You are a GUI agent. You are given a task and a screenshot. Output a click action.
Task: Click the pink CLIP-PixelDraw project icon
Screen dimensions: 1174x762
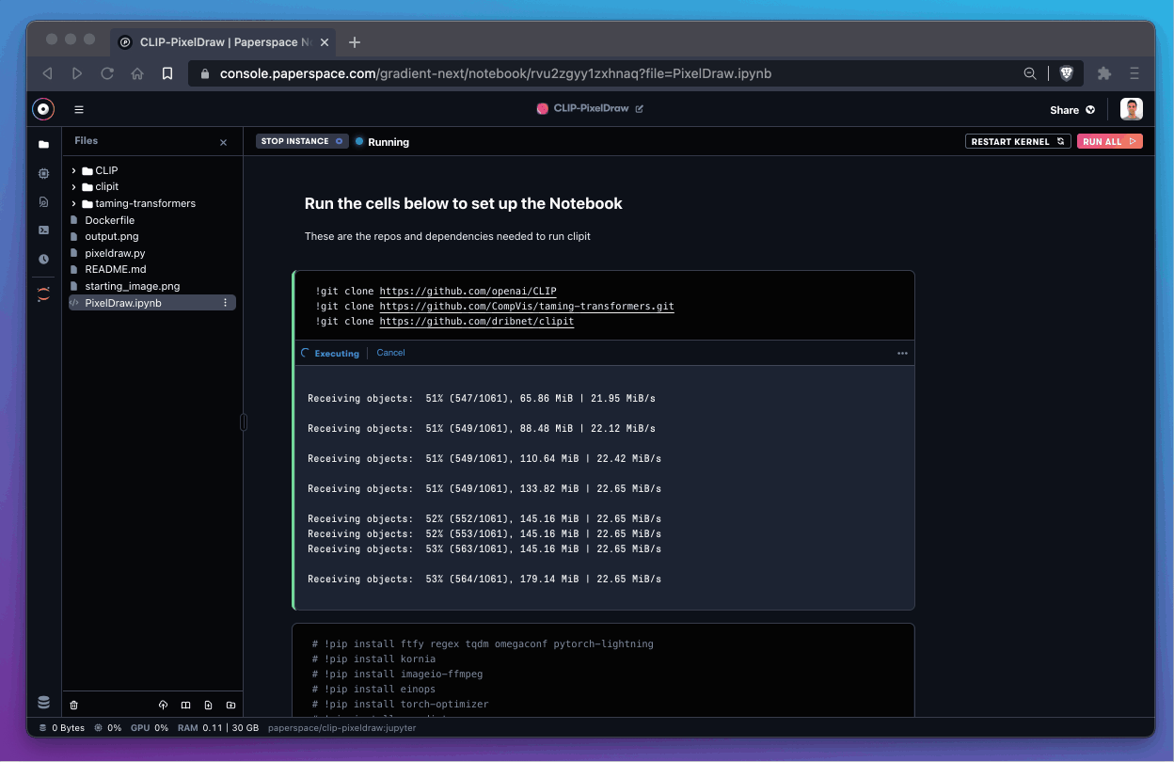(x=542, y=109)
